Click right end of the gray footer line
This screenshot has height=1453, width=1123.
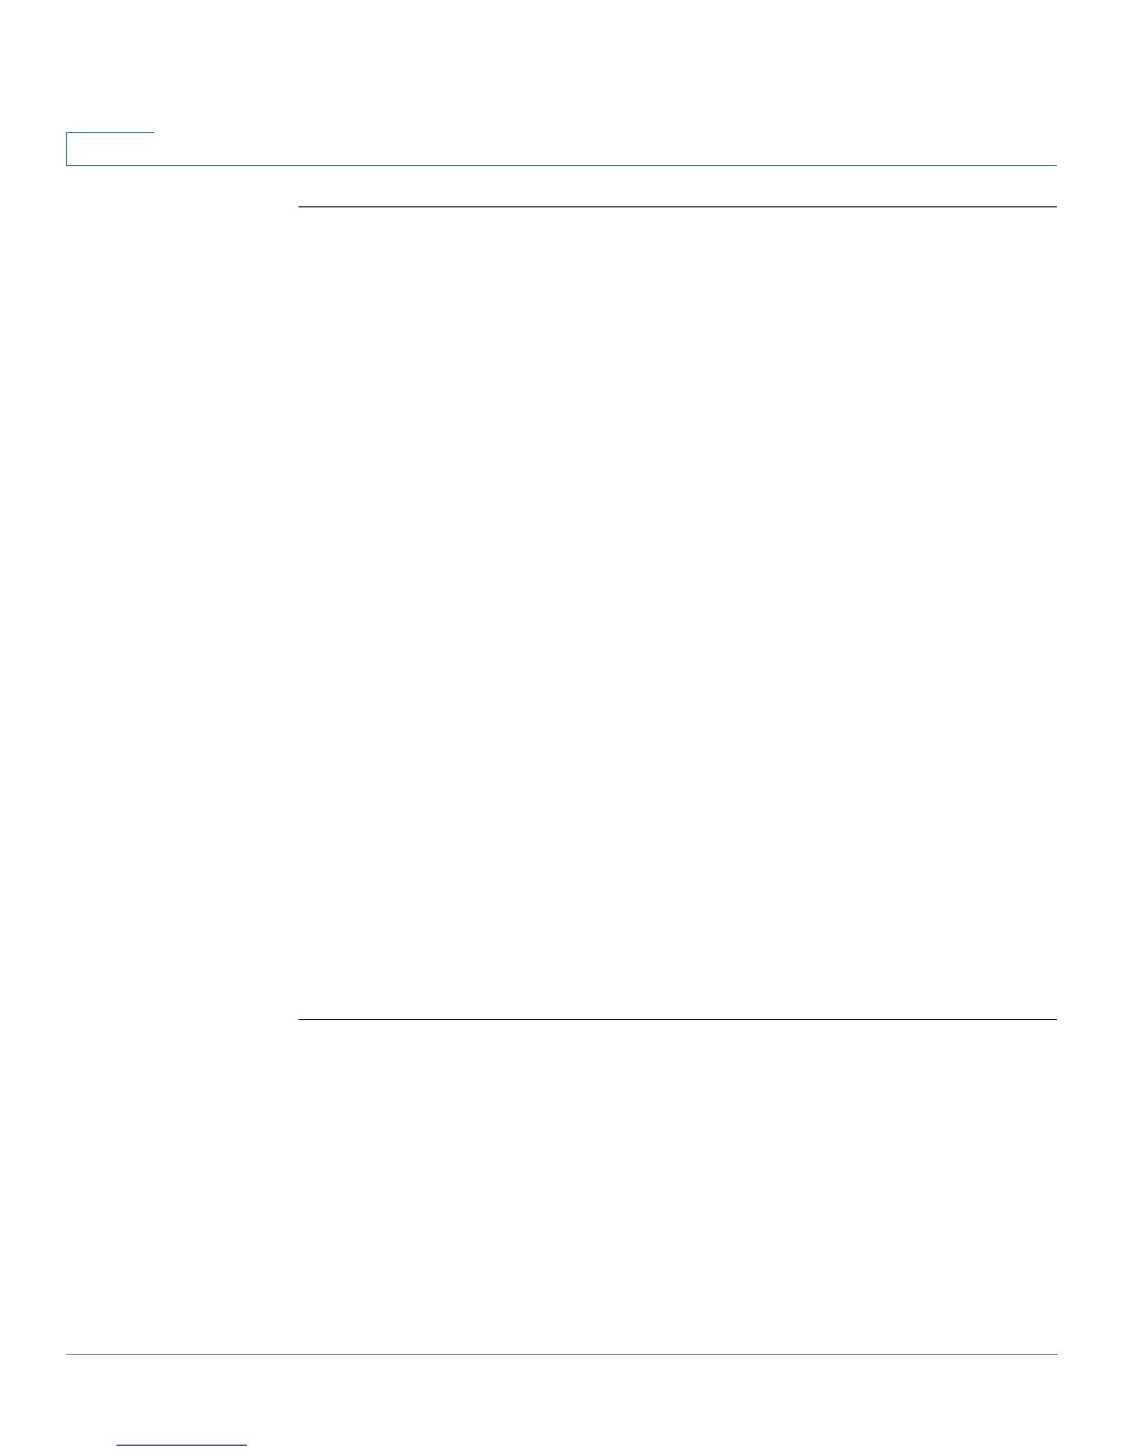1053,1354
